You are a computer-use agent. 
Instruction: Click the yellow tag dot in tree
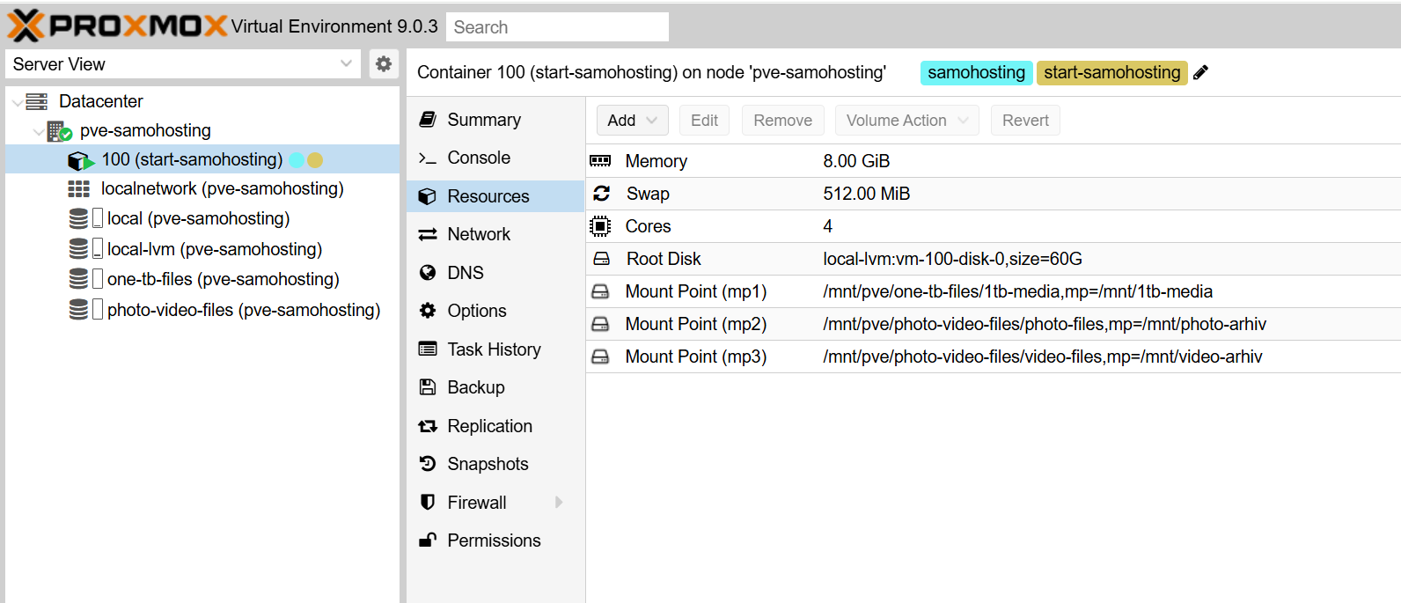coord(315,160)
